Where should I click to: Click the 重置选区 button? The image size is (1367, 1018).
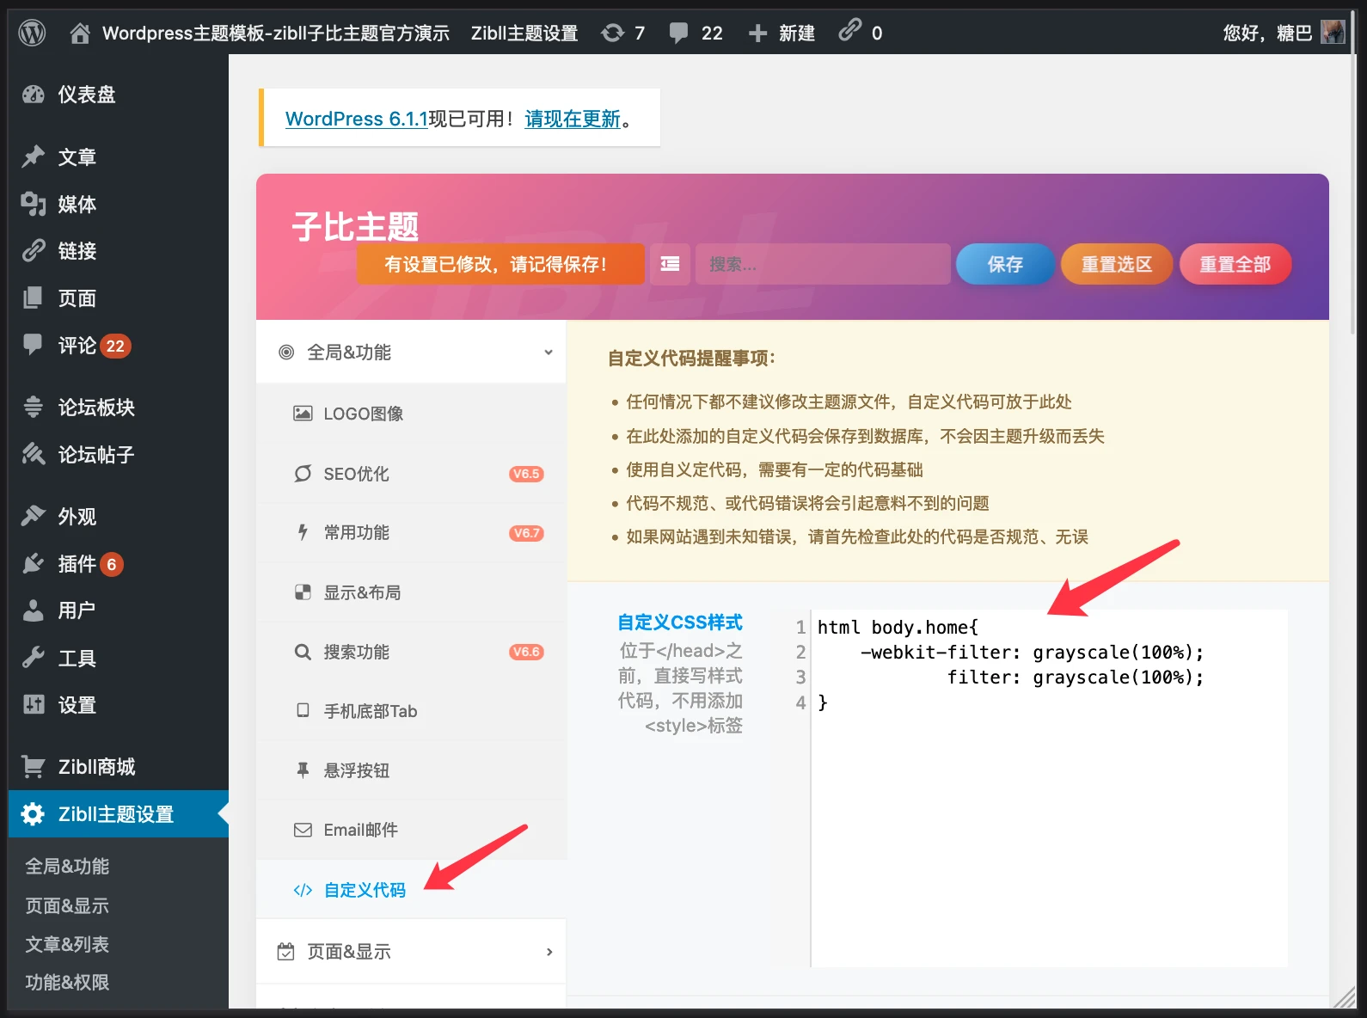[x=1117, y=264]
